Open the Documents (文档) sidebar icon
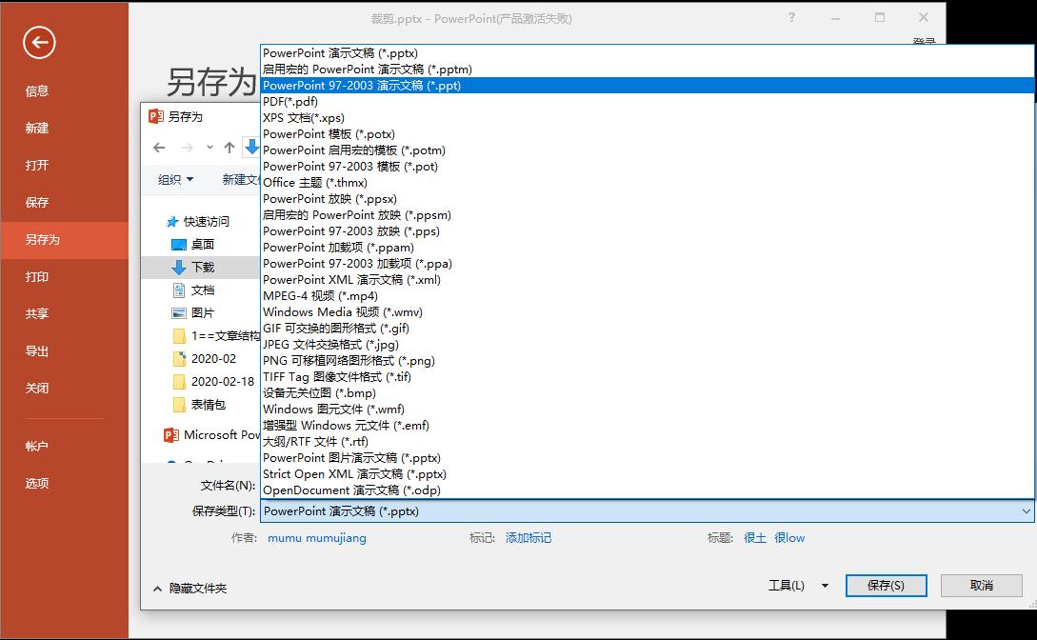 click(x=181, y=290)
